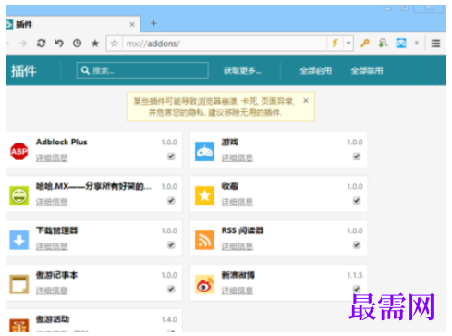Viewport: 452px width, 336px height.
Task: Click the RSS 阅读器 orange feed icon
Action: [x=204, y=240]
